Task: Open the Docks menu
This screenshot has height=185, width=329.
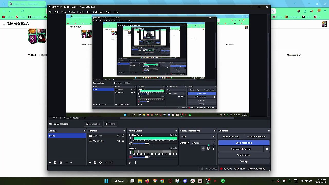Action: click(x=71, y=12)
